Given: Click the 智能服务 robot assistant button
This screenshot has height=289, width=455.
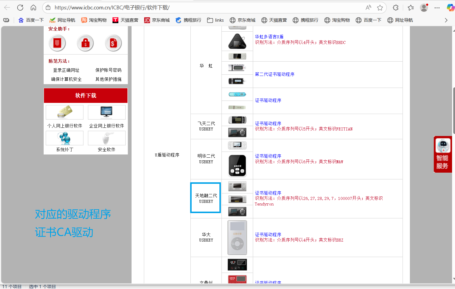Looking at the screenshot, I should (443, 154).
